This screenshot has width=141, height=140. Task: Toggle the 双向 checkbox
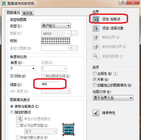click(x=12, y=76)
